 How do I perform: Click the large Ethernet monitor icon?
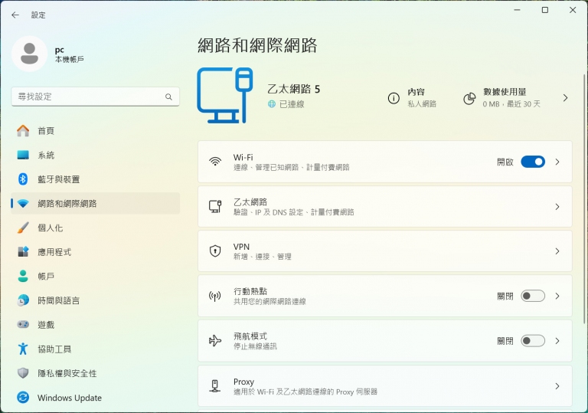(225, 95)
